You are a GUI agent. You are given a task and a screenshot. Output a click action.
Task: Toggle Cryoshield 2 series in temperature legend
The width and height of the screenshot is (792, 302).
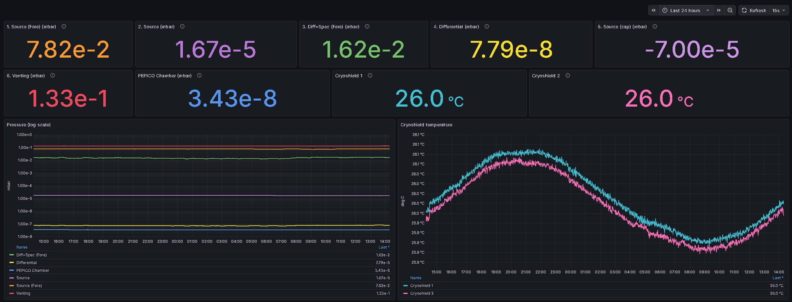pyautogui.click(x=422, y=293)
